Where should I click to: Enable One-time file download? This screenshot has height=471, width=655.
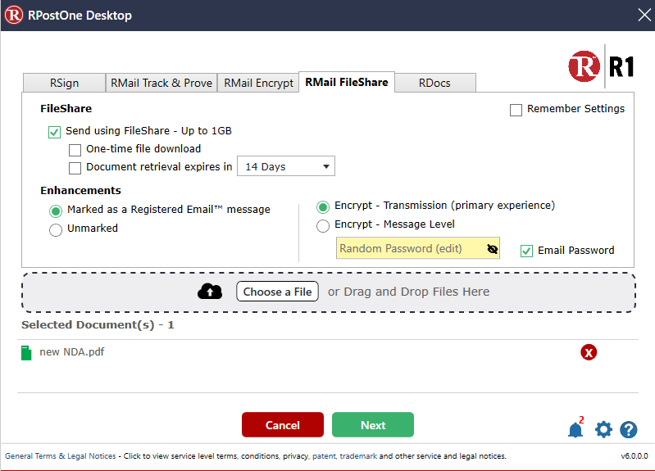pyautogui.click(x=75, y=150)
